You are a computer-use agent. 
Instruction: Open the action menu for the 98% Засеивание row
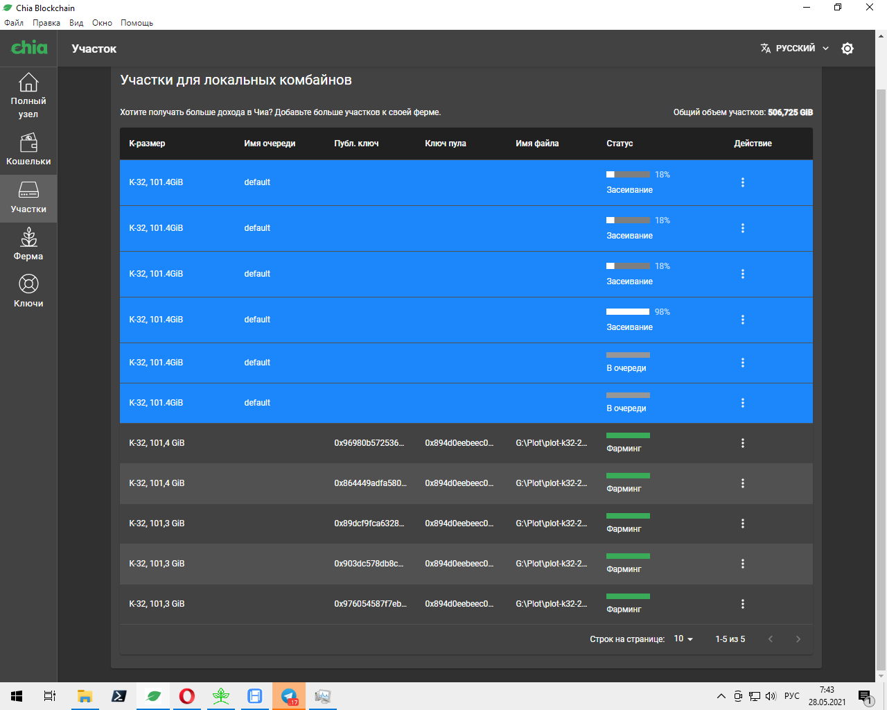click(743, 320)
